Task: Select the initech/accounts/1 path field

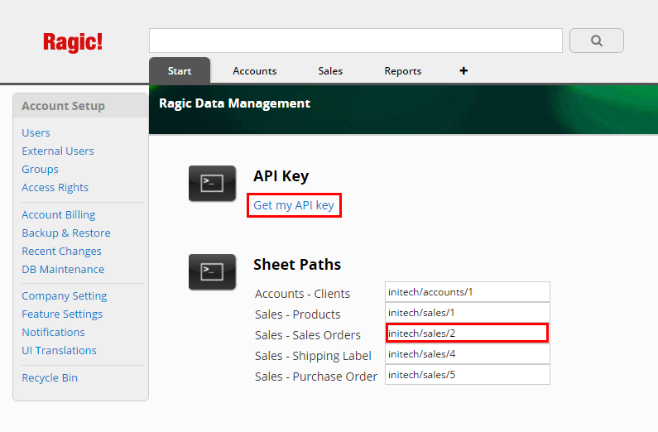Action: coord(468,292)
